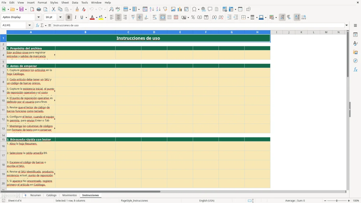Open the Open-file dropdown arrow

[17, 9]
